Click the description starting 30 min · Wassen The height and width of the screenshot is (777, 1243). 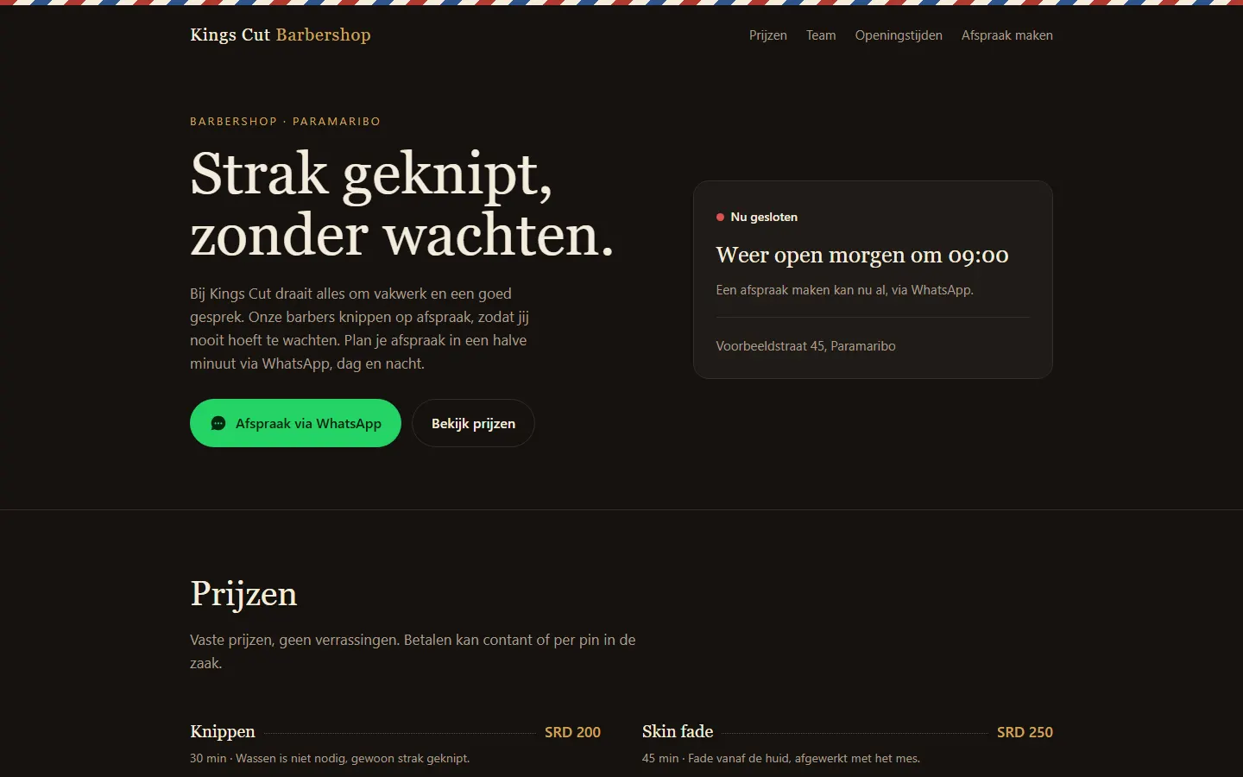pos(330,759)
